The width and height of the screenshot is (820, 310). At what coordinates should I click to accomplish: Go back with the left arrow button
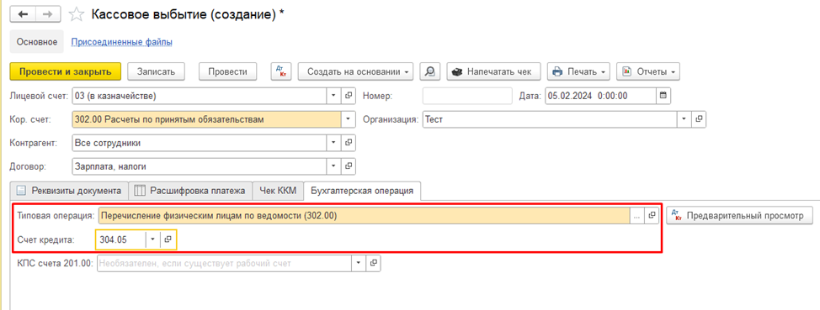23,14
